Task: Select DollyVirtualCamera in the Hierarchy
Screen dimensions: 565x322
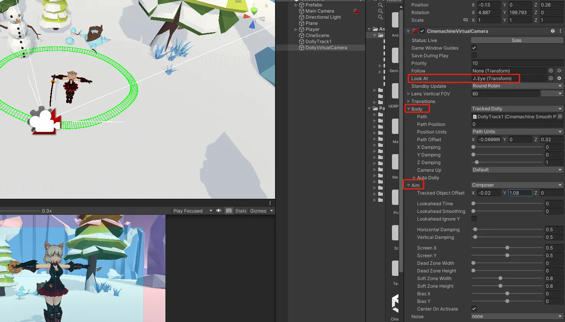Action: (326, 48)
